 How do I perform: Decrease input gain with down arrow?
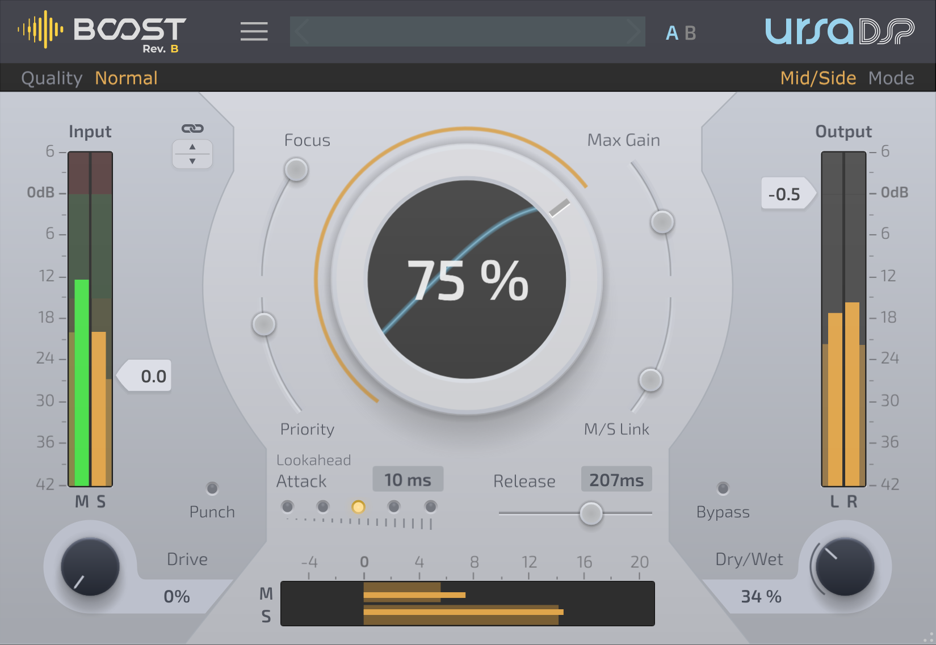[x=192, y=161]
